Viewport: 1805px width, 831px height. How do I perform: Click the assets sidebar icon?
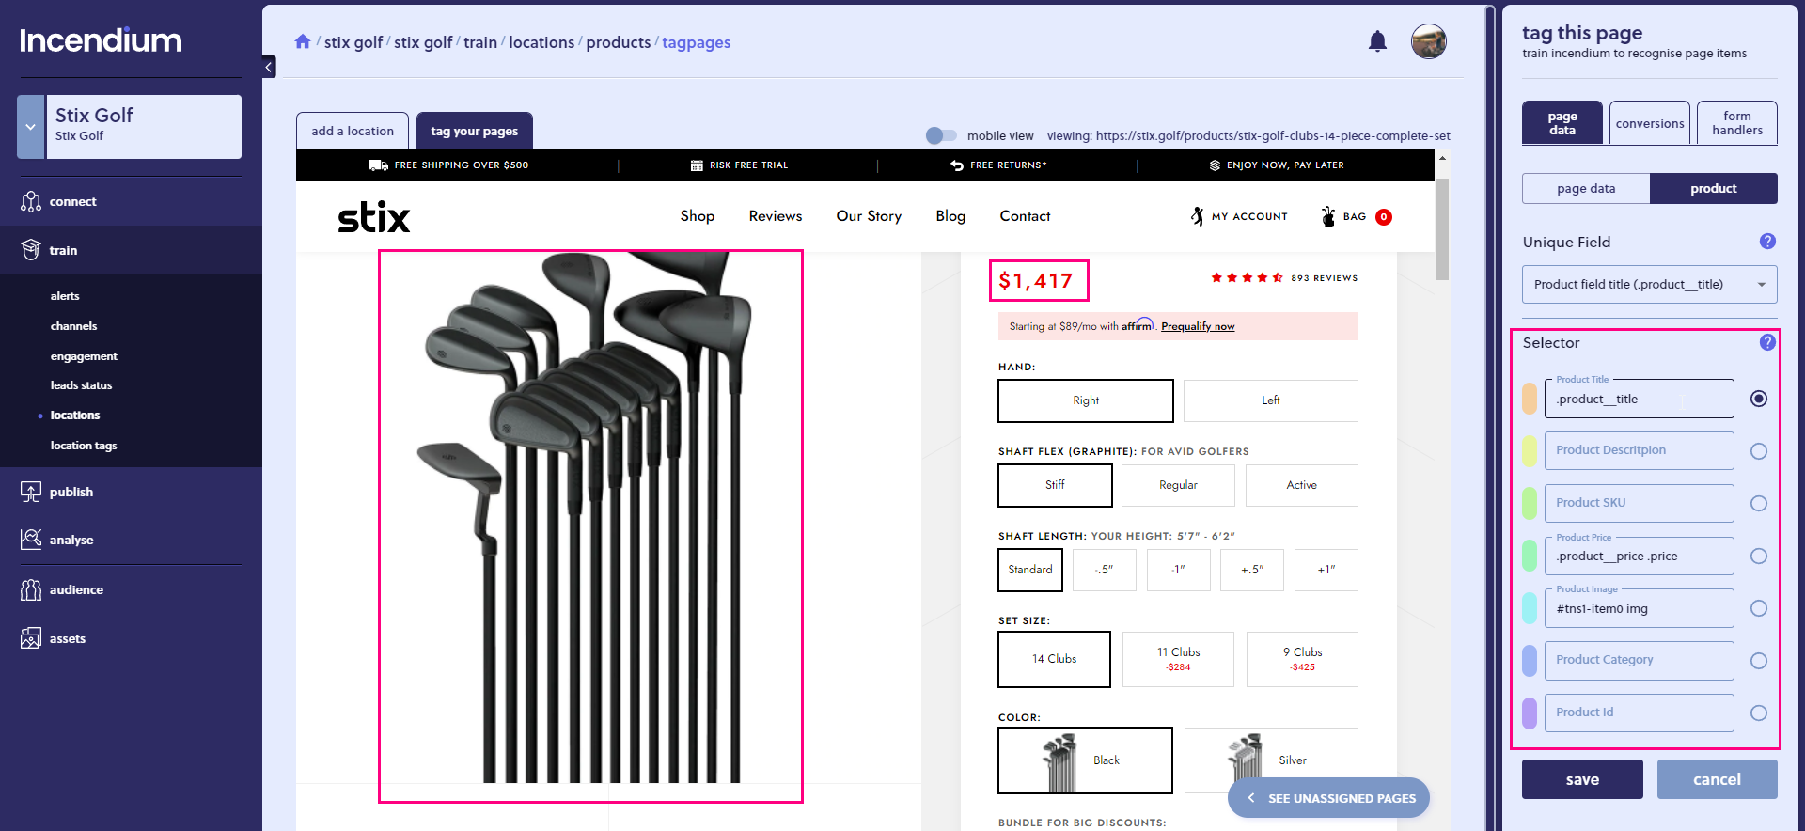pyautogui.click(x=31, y=638)
